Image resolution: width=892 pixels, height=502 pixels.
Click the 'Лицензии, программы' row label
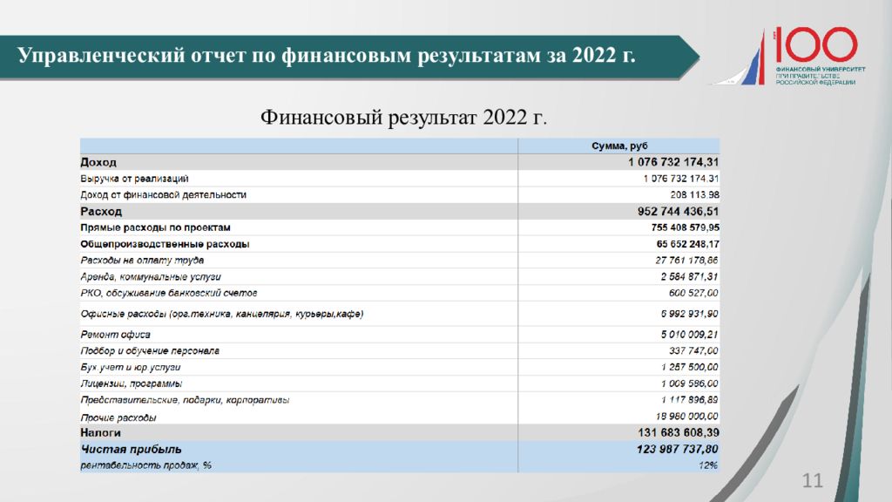point(131,383)
